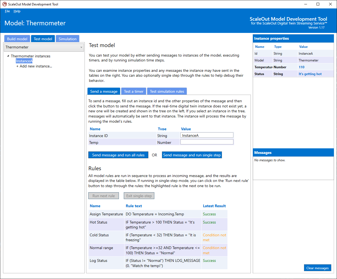The width and height of the screenshot is (337, 279).
Task: Click the Run next rule button
Action: click(104, 196)
